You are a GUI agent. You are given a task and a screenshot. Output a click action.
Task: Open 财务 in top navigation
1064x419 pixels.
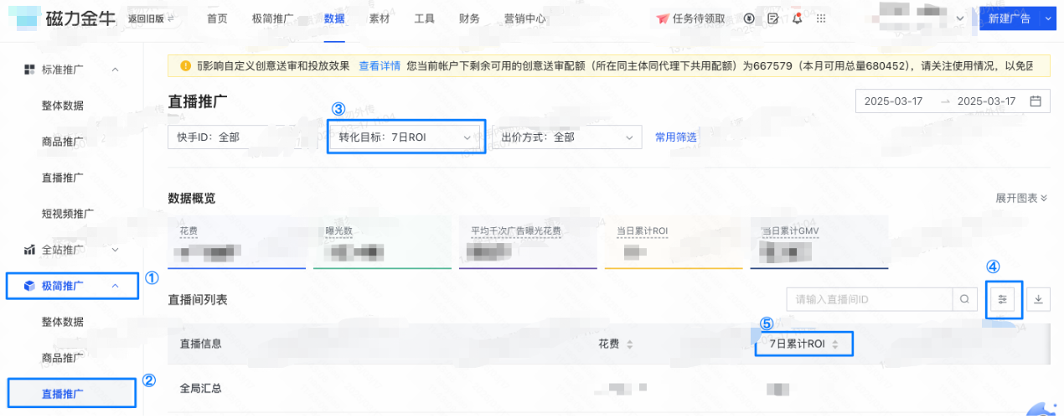470,18
